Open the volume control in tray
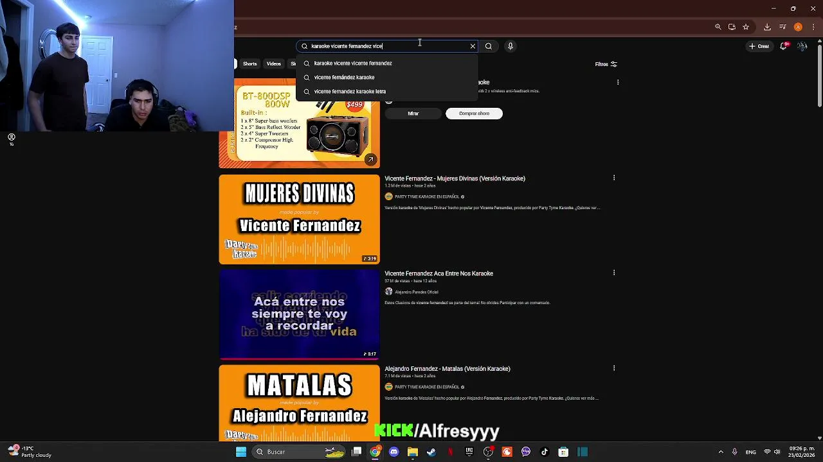The image size is (823, 462). [x=777, y=452]
